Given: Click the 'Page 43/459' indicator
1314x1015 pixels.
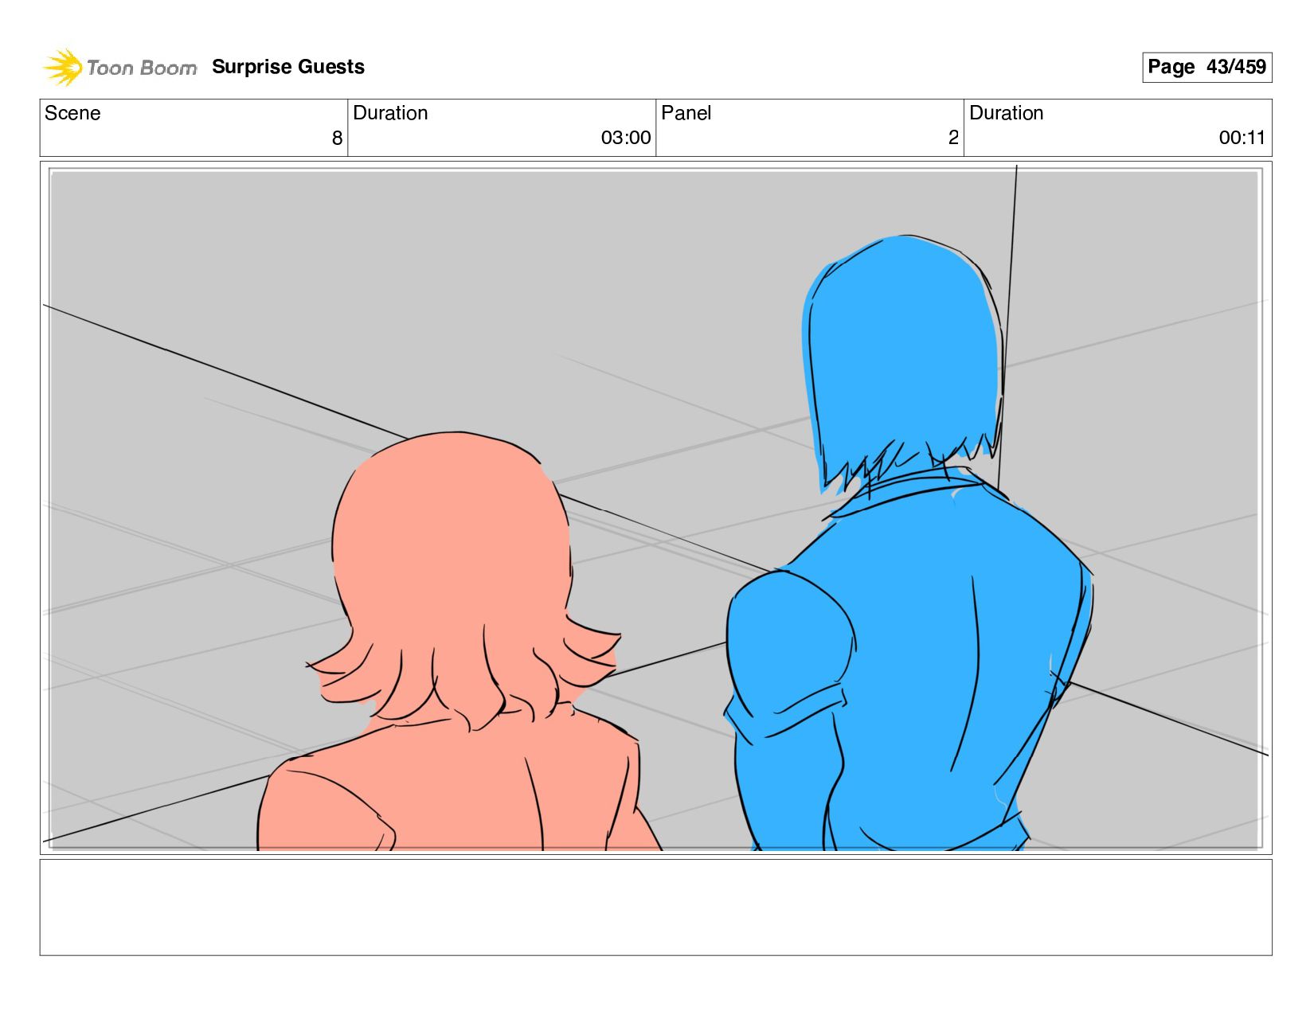Looking at the screenshot, I should pyautogui.click(x=1206, y=67).
